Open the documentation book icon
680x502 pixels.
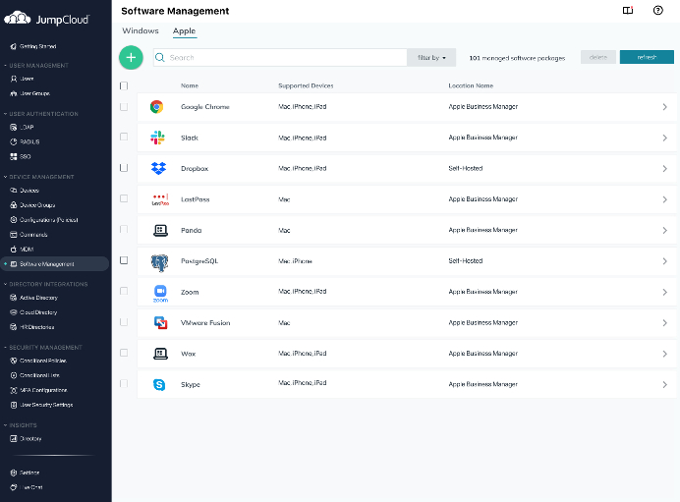628,11
